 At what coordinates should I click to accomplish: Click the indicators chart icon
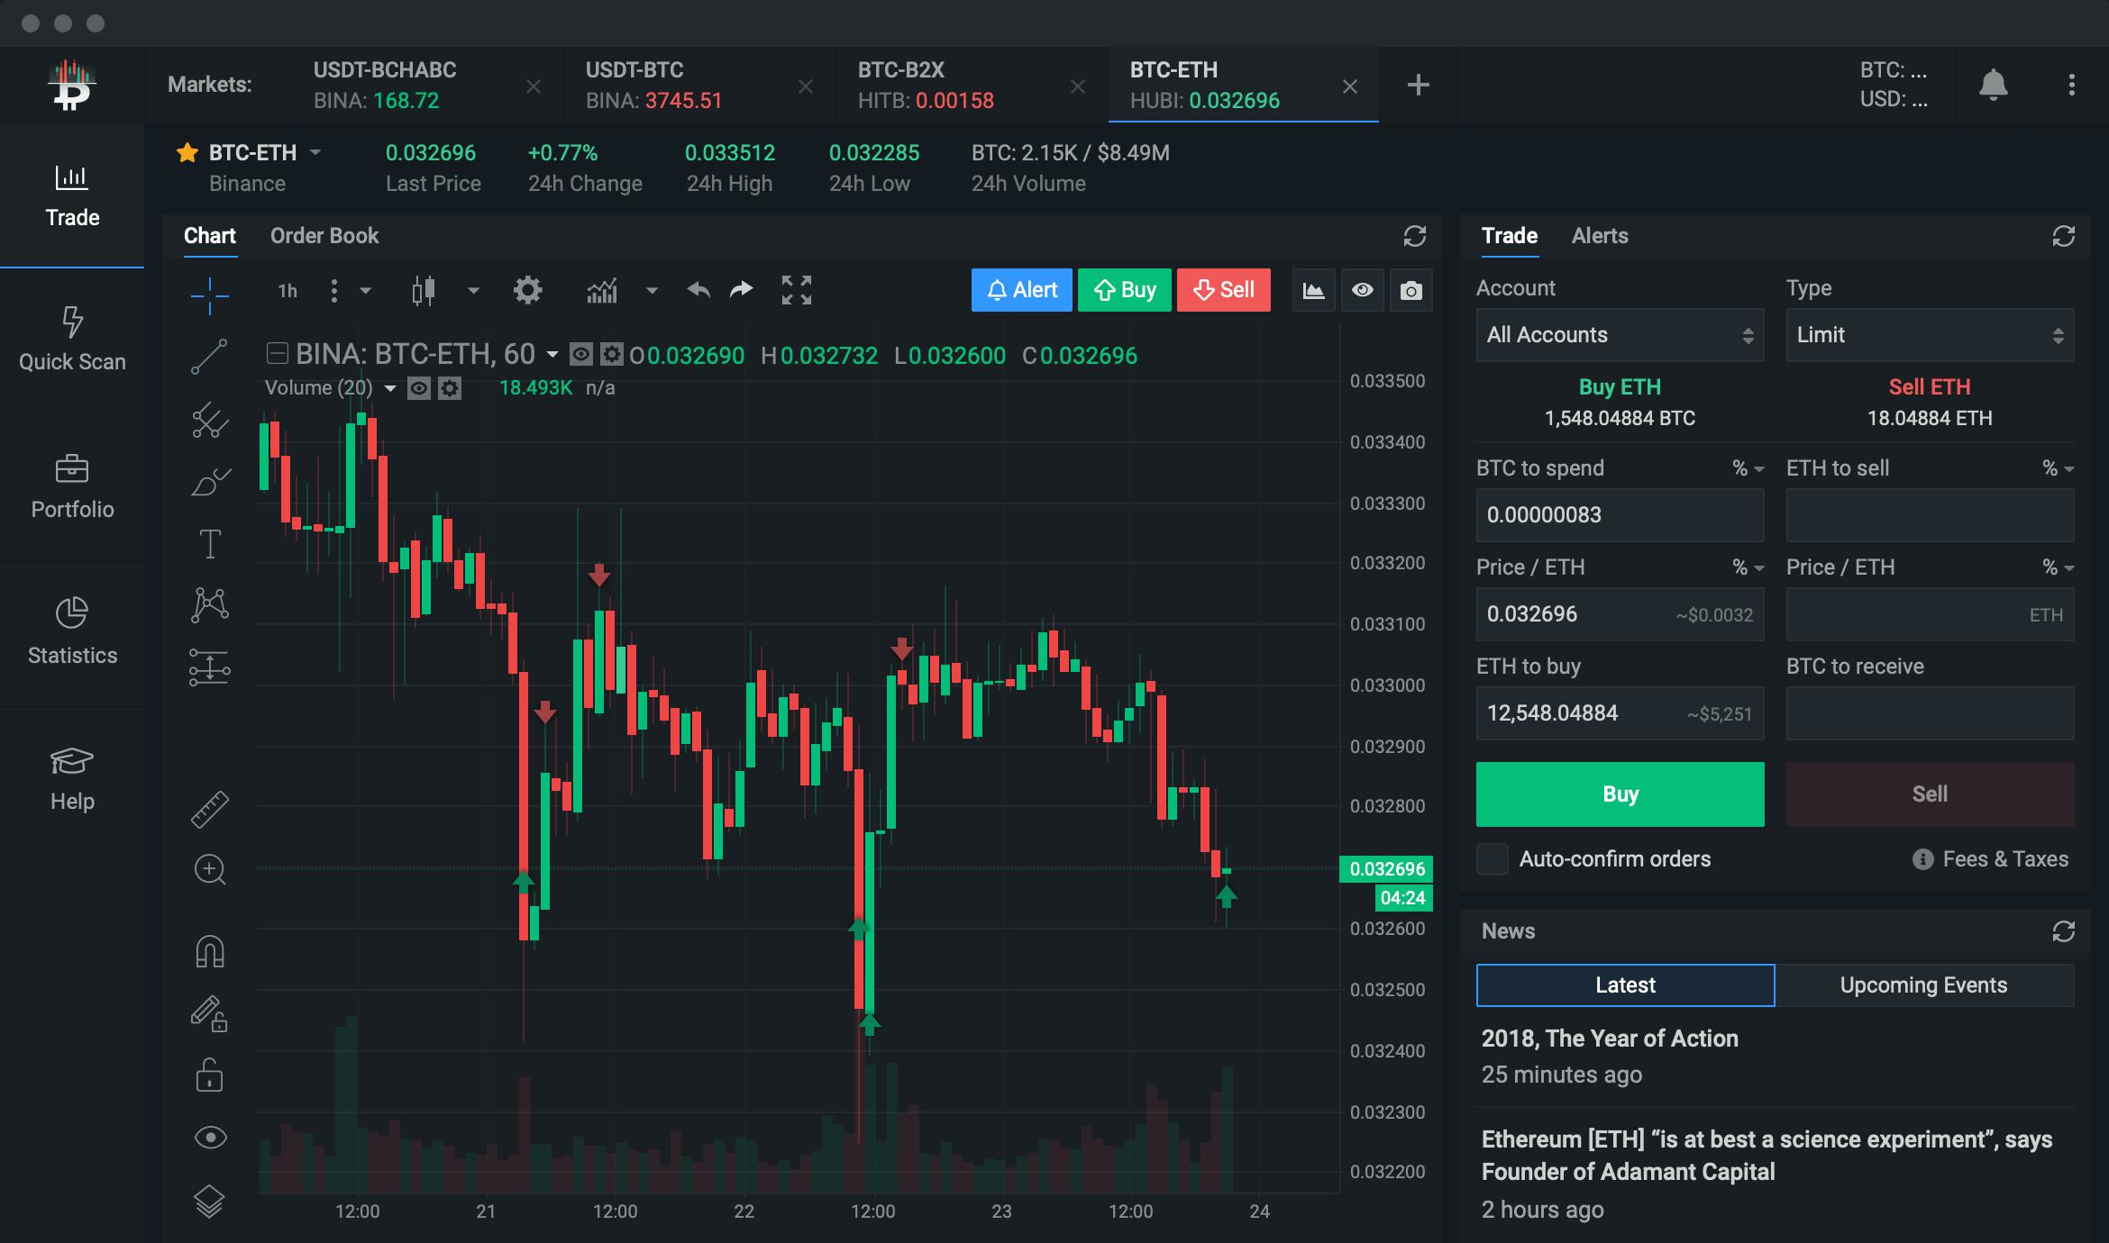(x=602, y=290)
